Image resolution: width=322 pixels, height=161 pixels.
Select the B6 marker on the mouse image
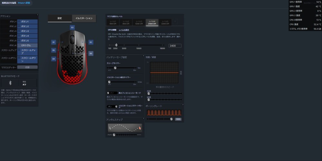pyautogui.click(x=91, y=53)
